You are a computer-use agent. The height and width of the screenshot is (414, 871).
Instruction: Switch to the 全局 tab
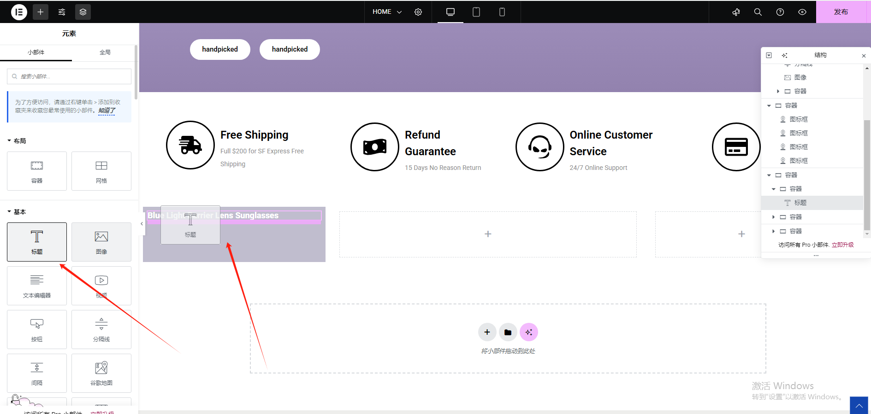pos(105,52)
